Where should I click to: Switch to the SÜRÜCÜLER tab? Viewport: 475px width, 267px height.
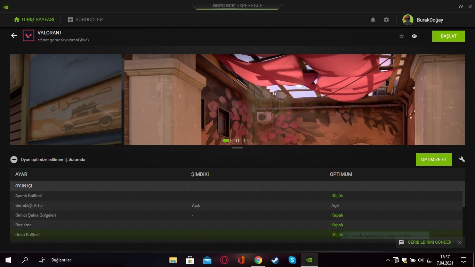85,19
